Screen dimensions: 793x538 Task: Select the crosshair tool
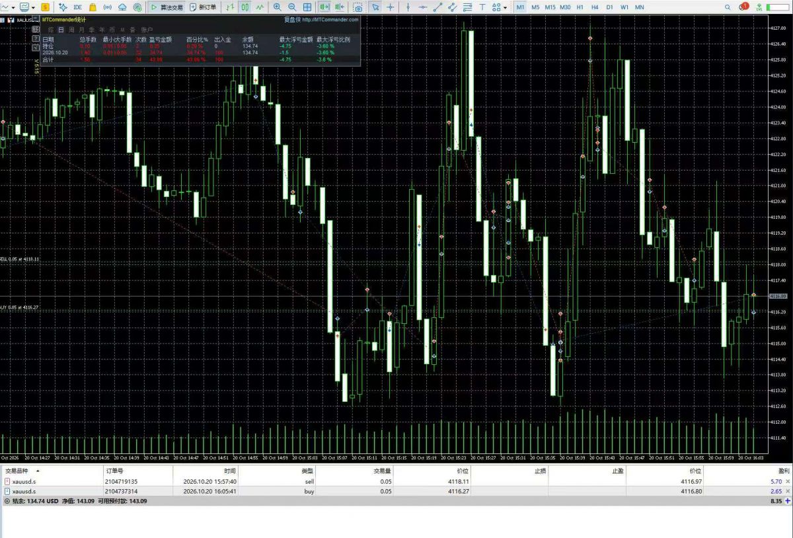coord(391,7)
